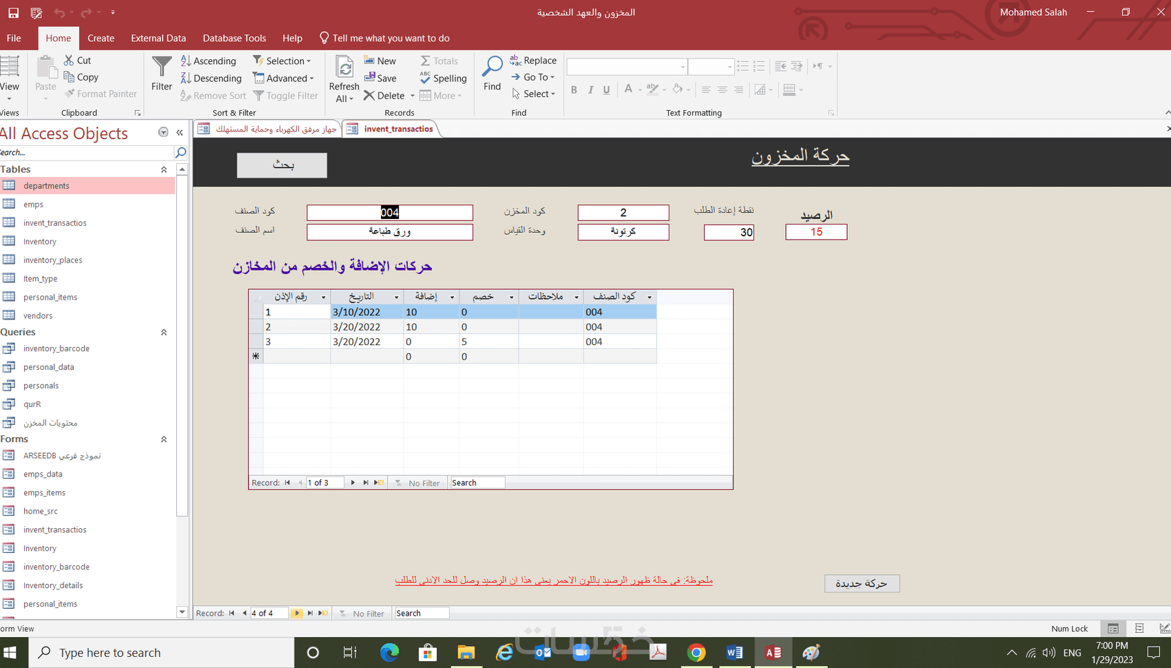This screenshot has width=1171, height=668.
Task: Save the database from Quick Access toolbar
Action: point(13,12)
